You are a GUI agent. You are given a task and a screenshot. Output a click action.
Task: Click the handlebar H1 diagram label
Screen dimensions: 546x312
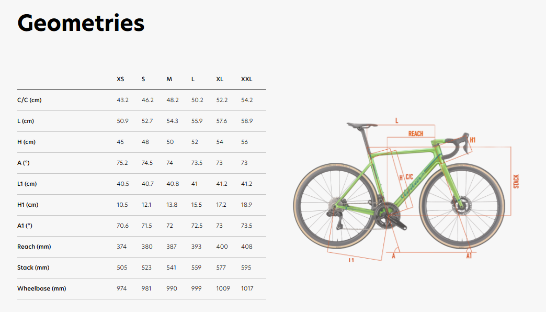pos(472,140)
